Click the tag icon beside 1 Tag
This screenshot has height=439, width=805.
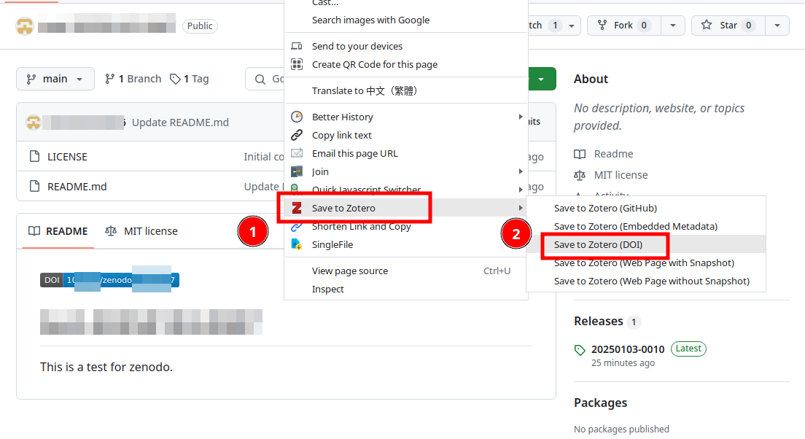[175, 79]
